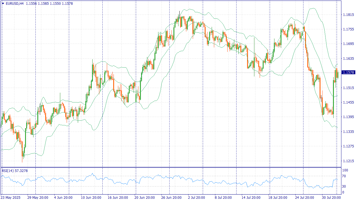
Task: Select the RSI 100 scale label
Action: pos(345,170)
